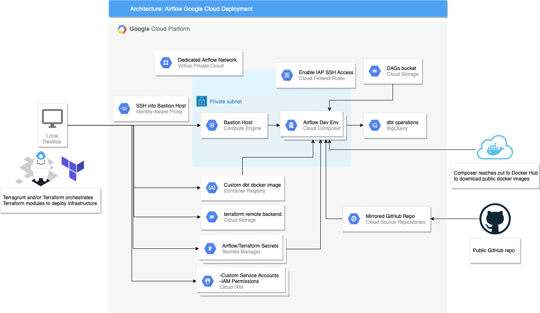Select the Terragrunt and/or Terraform orchestrates note

coord(50,200)
